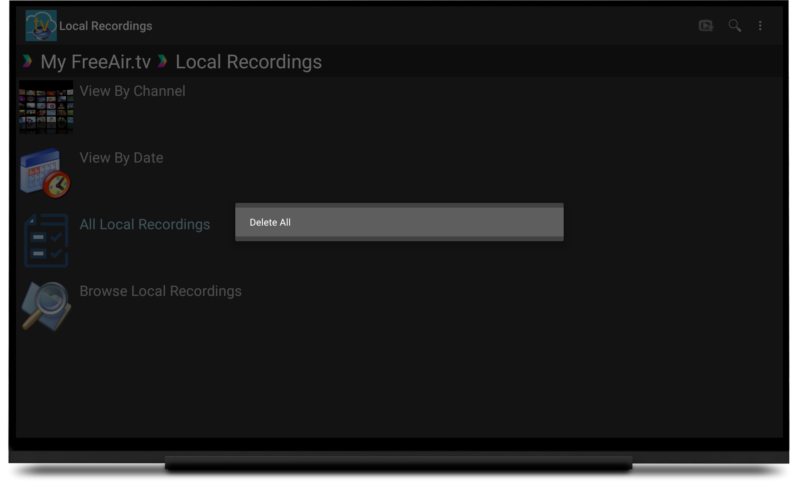801x484 pixels.
Task: Click Local Recordings title in top bar
Action: pos(105,26)
